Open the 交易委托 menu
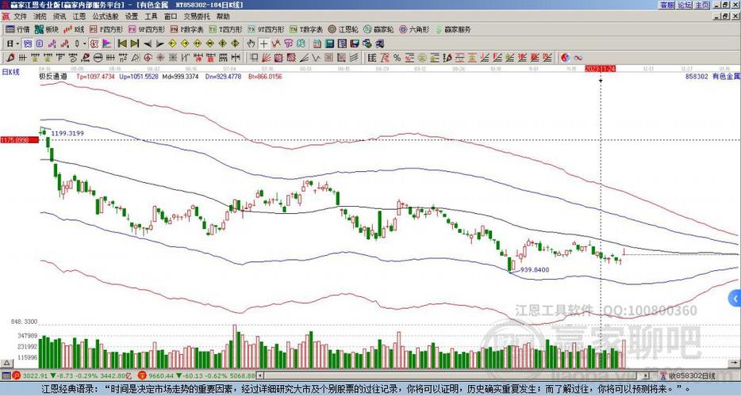741x396 pixels. 197,17
